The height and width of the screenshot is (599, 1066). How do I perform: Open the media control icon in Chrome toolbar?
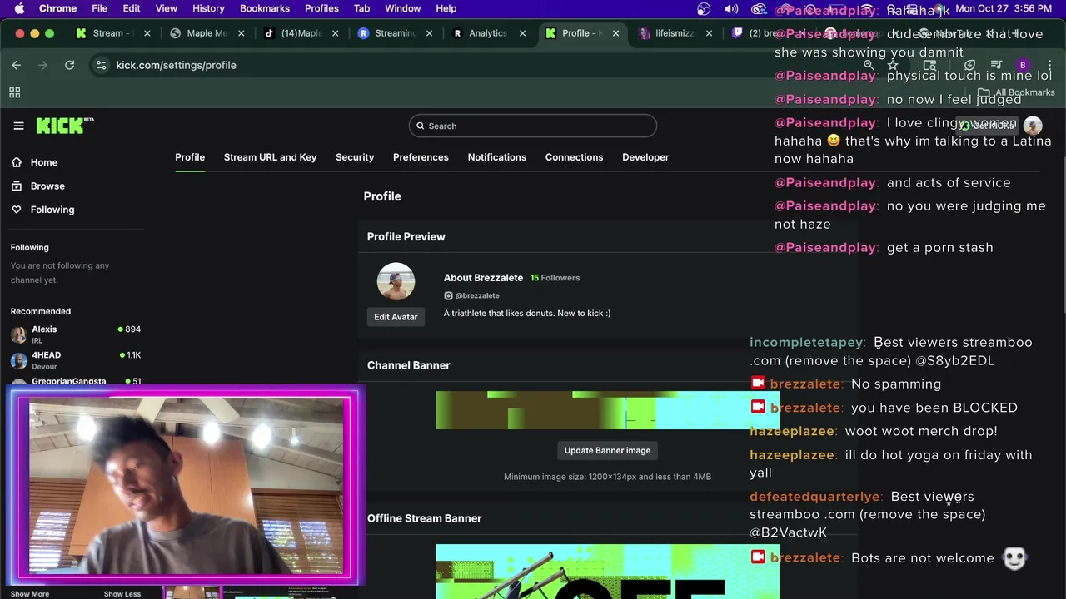(996, 65)
